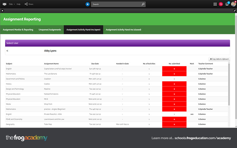
Task: Click the Mark column header
Action: (x=192, y=64)
